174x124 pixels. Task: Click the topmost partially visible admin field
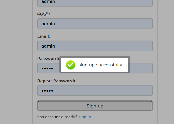tap(95, 3)
